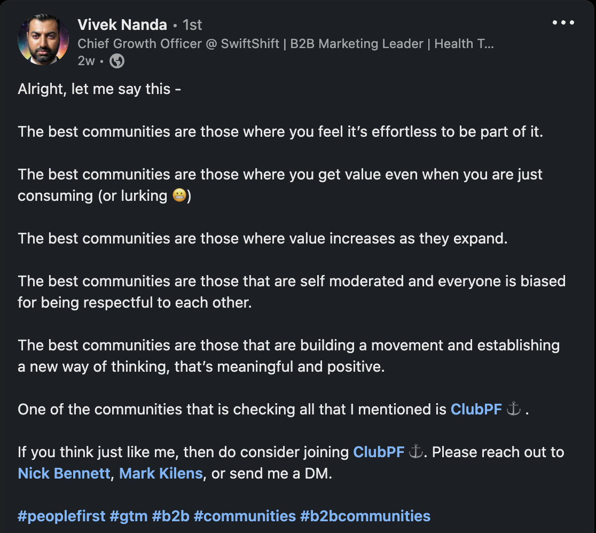Click anchor emoji before "Please reach out"
Screen dimensions: 596x533
(x=416, y=452)
